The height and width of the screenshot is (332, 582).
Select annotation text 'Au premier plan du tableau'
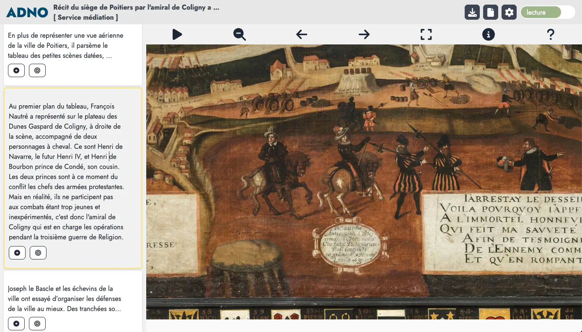[49, 106]
